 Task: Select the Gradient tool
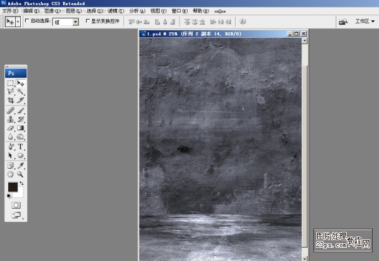tap(21, 128)
